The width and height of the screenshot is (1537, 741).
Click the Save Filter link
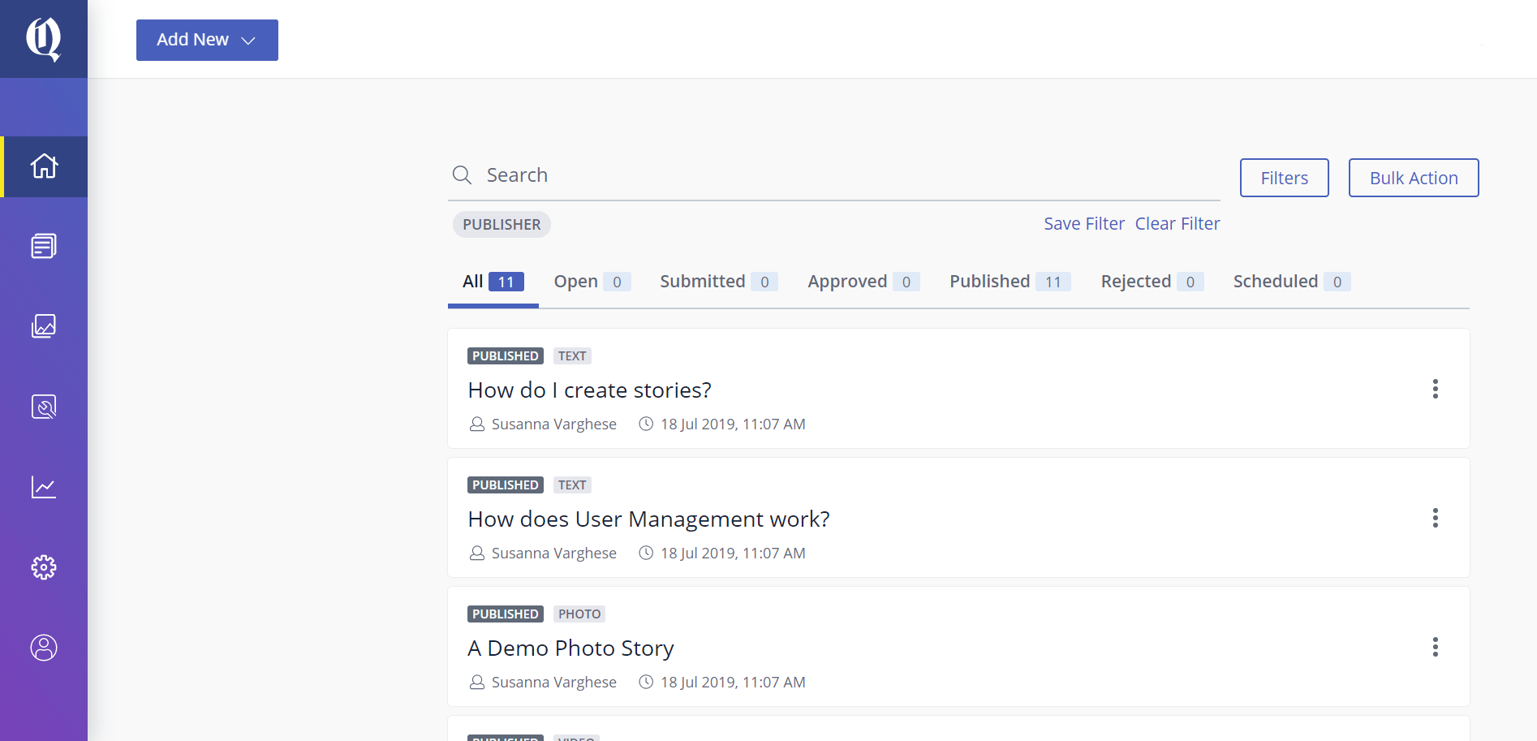[x=1083, y=224]
